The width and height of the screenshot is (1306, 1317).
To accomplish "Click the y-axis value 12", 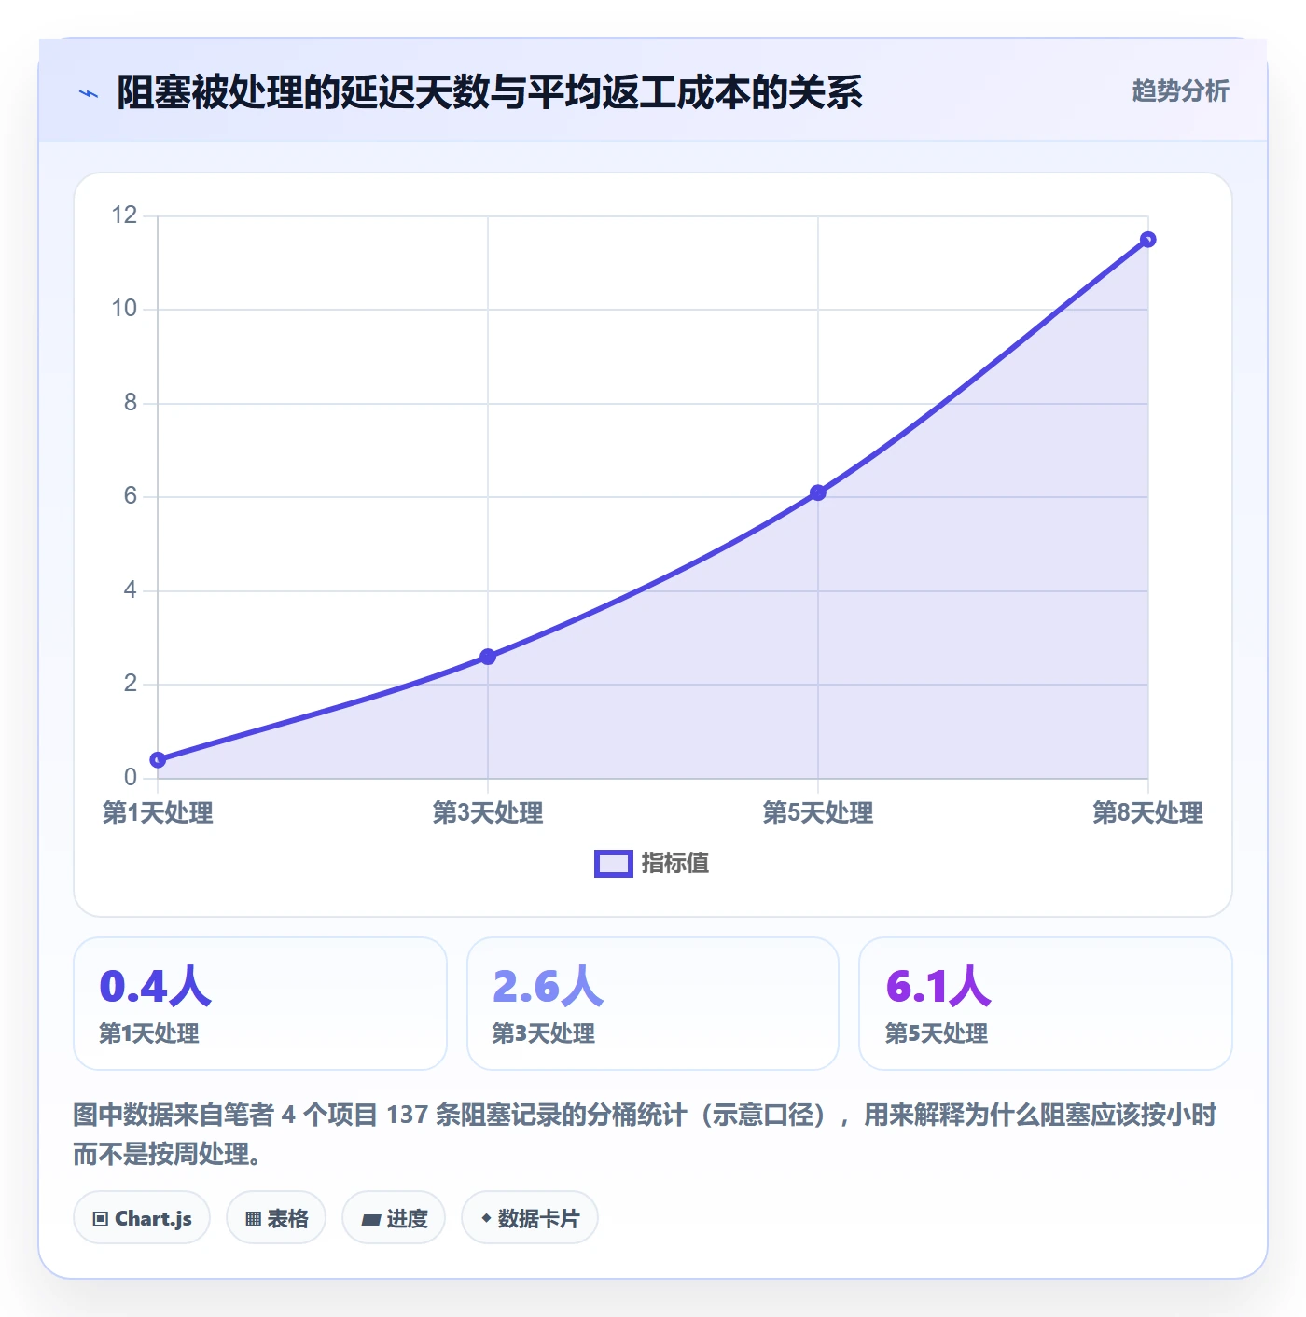I will coord(124,215).
